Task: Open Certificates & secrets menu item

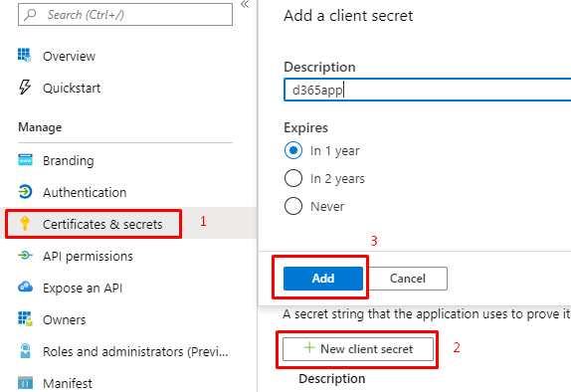Action: [94, 224]
